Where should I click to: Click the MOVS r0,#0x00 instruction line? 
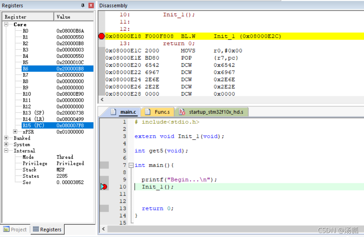174,51
